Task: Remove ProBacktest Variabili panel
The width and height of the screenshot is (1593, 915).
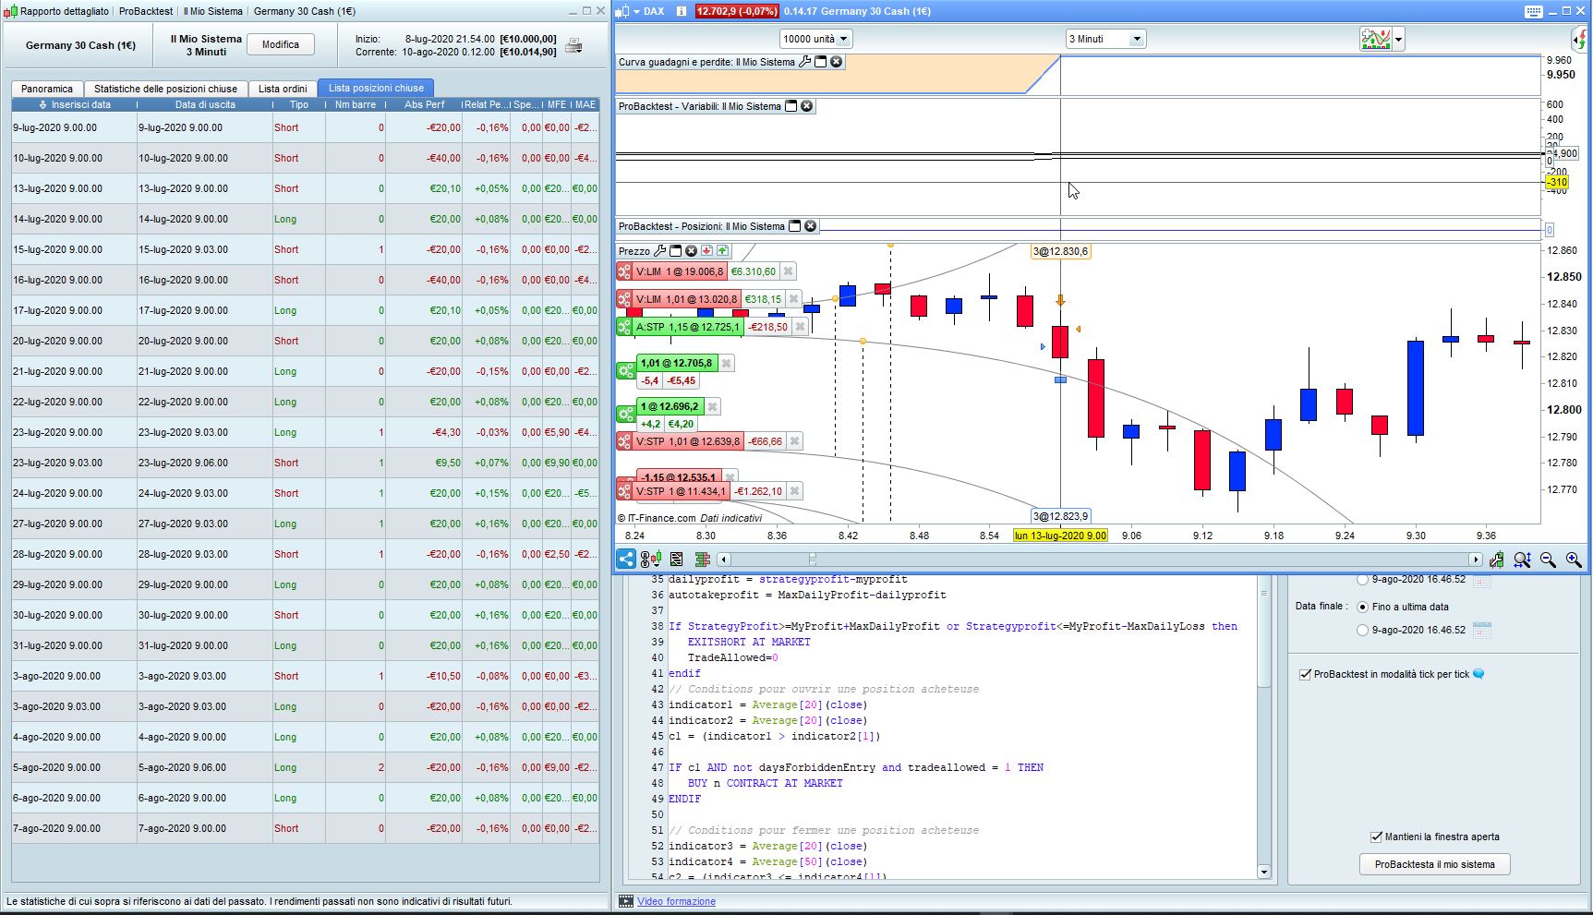Action: tap(806, 106)
